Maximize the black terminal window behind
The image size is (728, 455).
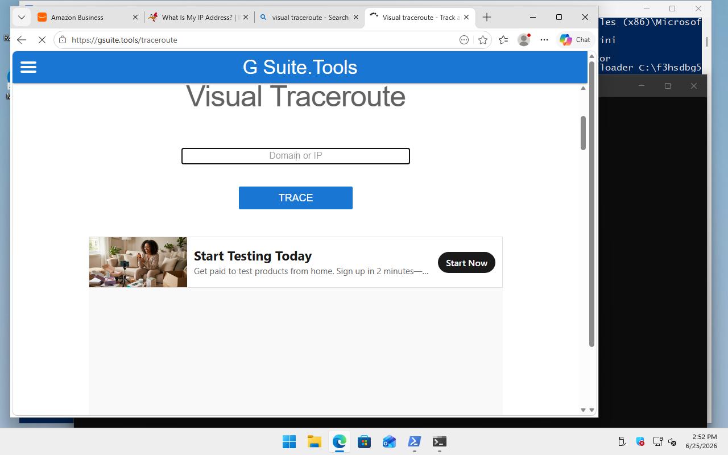pyautogui.click(x=668, y=86)
